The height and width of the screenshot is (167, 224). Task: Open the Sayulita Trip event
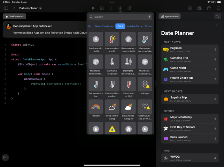(x=190, y=99)
